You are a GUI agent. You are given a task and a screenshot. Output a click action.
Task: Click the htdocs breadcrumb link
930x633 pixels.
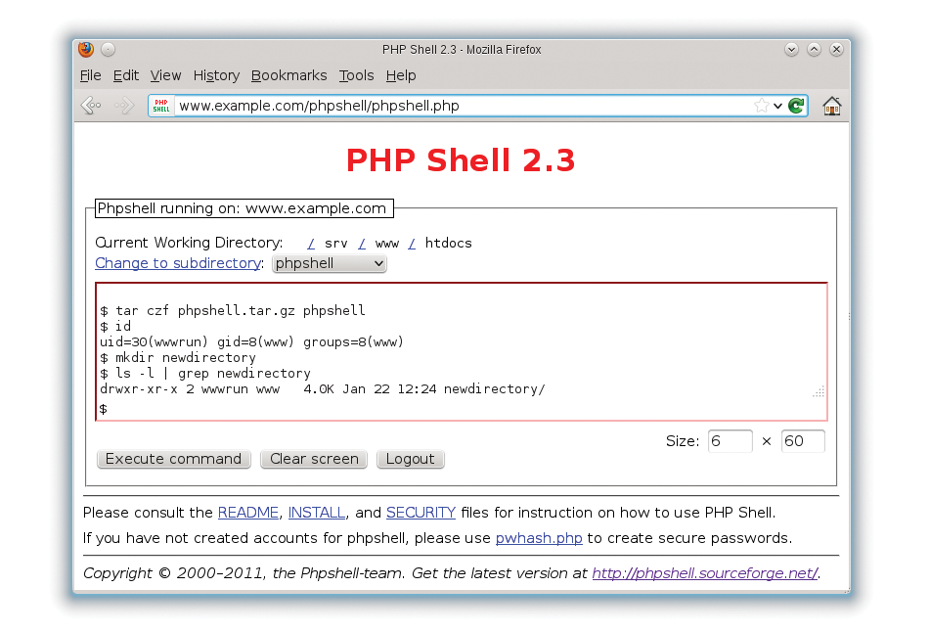[449, 243]
